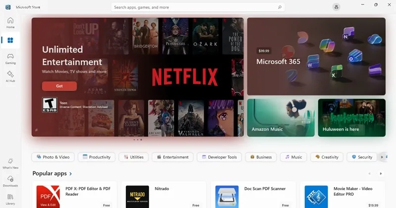Click the Nitrado app title
Viewport: 396px width, 208px height.
pyautogui.click(x=162, y=189)
